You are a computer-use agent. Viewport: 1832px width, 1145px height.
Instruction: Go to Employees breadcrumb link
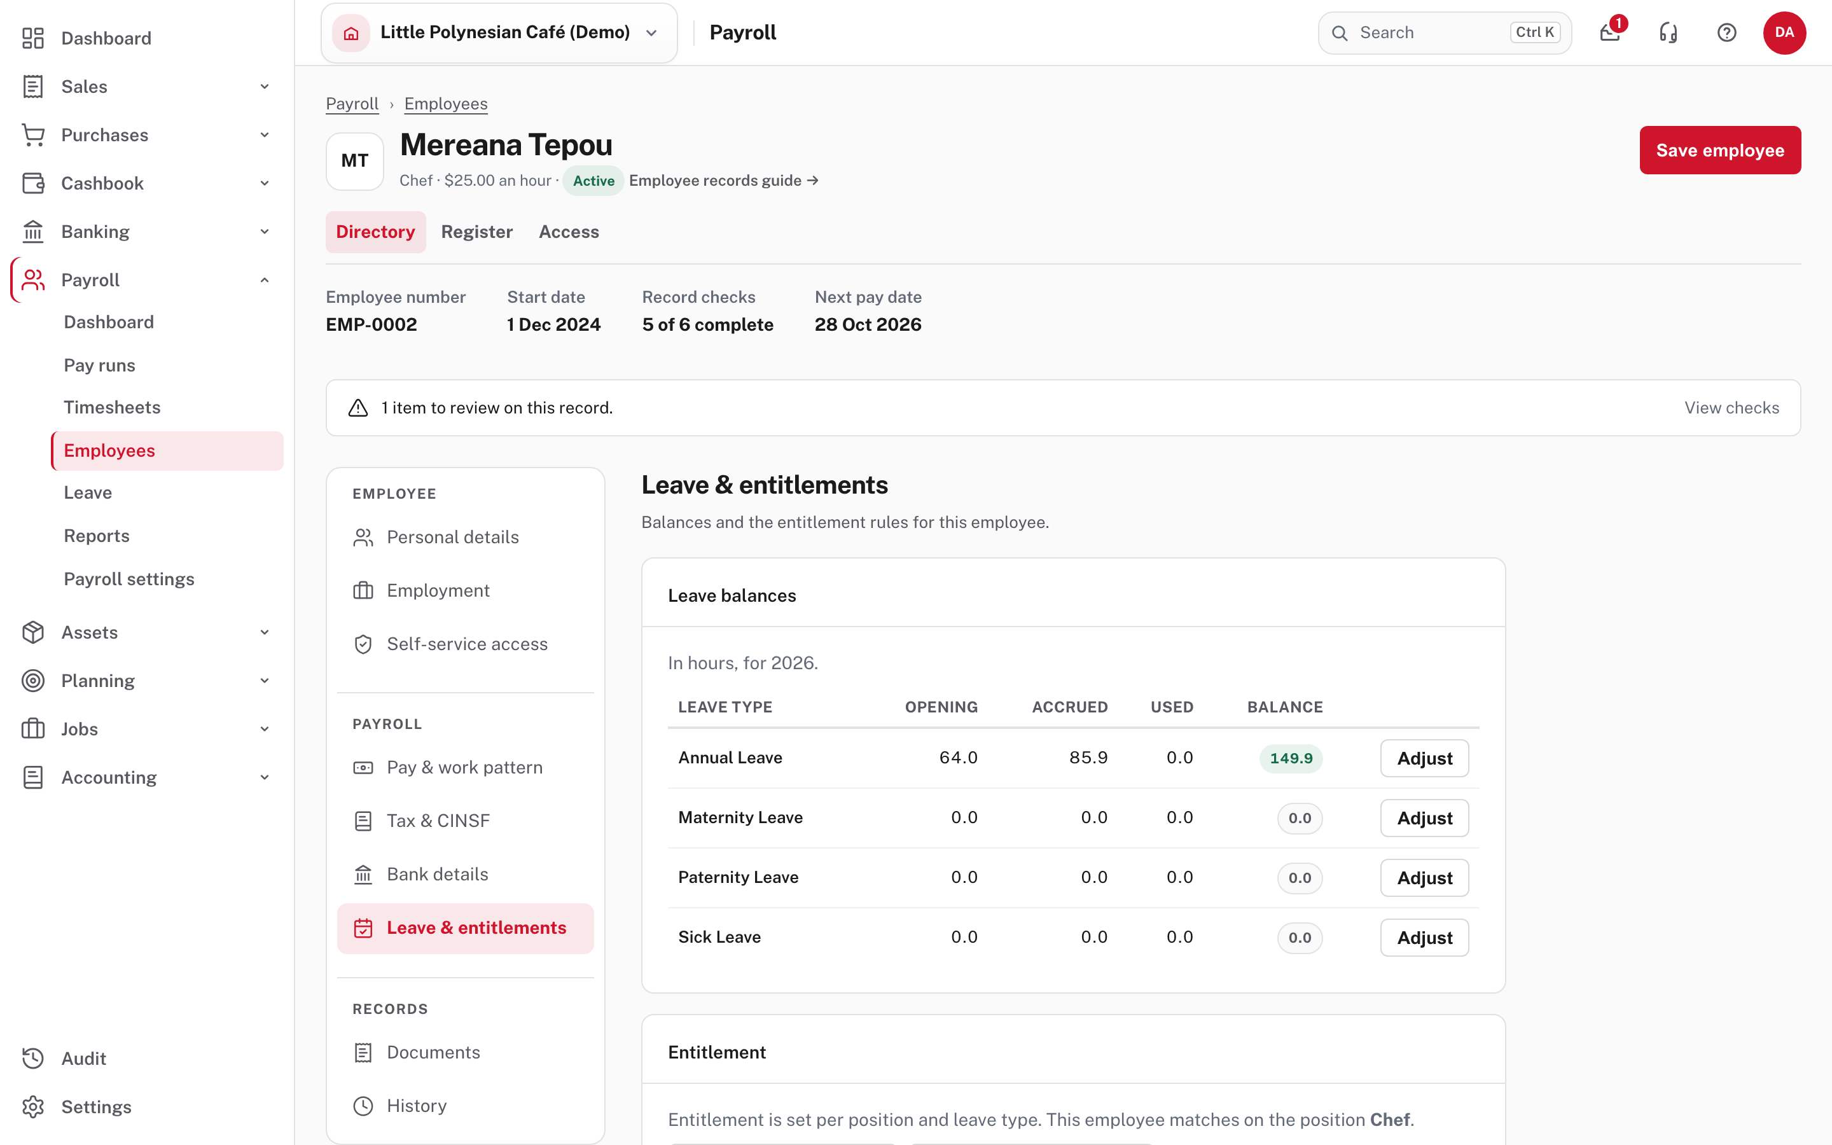[x=446, y=104]
